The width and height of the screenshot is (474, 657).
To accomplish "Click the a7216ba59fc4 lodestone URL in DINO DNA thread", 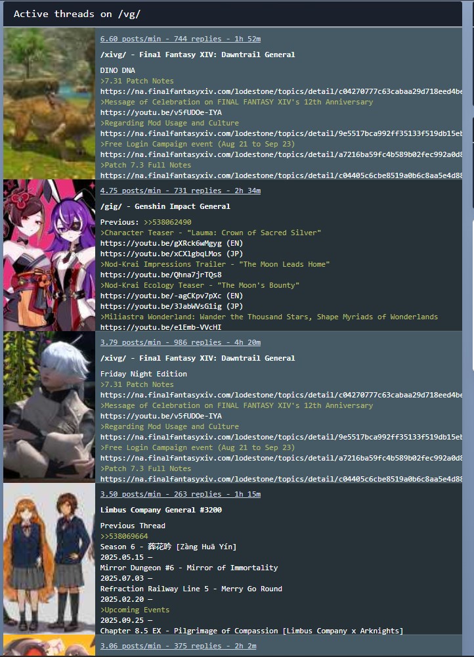I will tap(281, 154).
